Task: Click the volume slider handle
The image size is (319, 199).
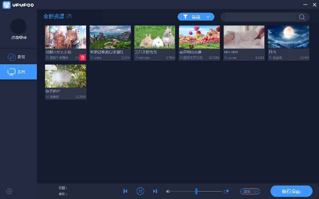Action: [x=196, y=192]
